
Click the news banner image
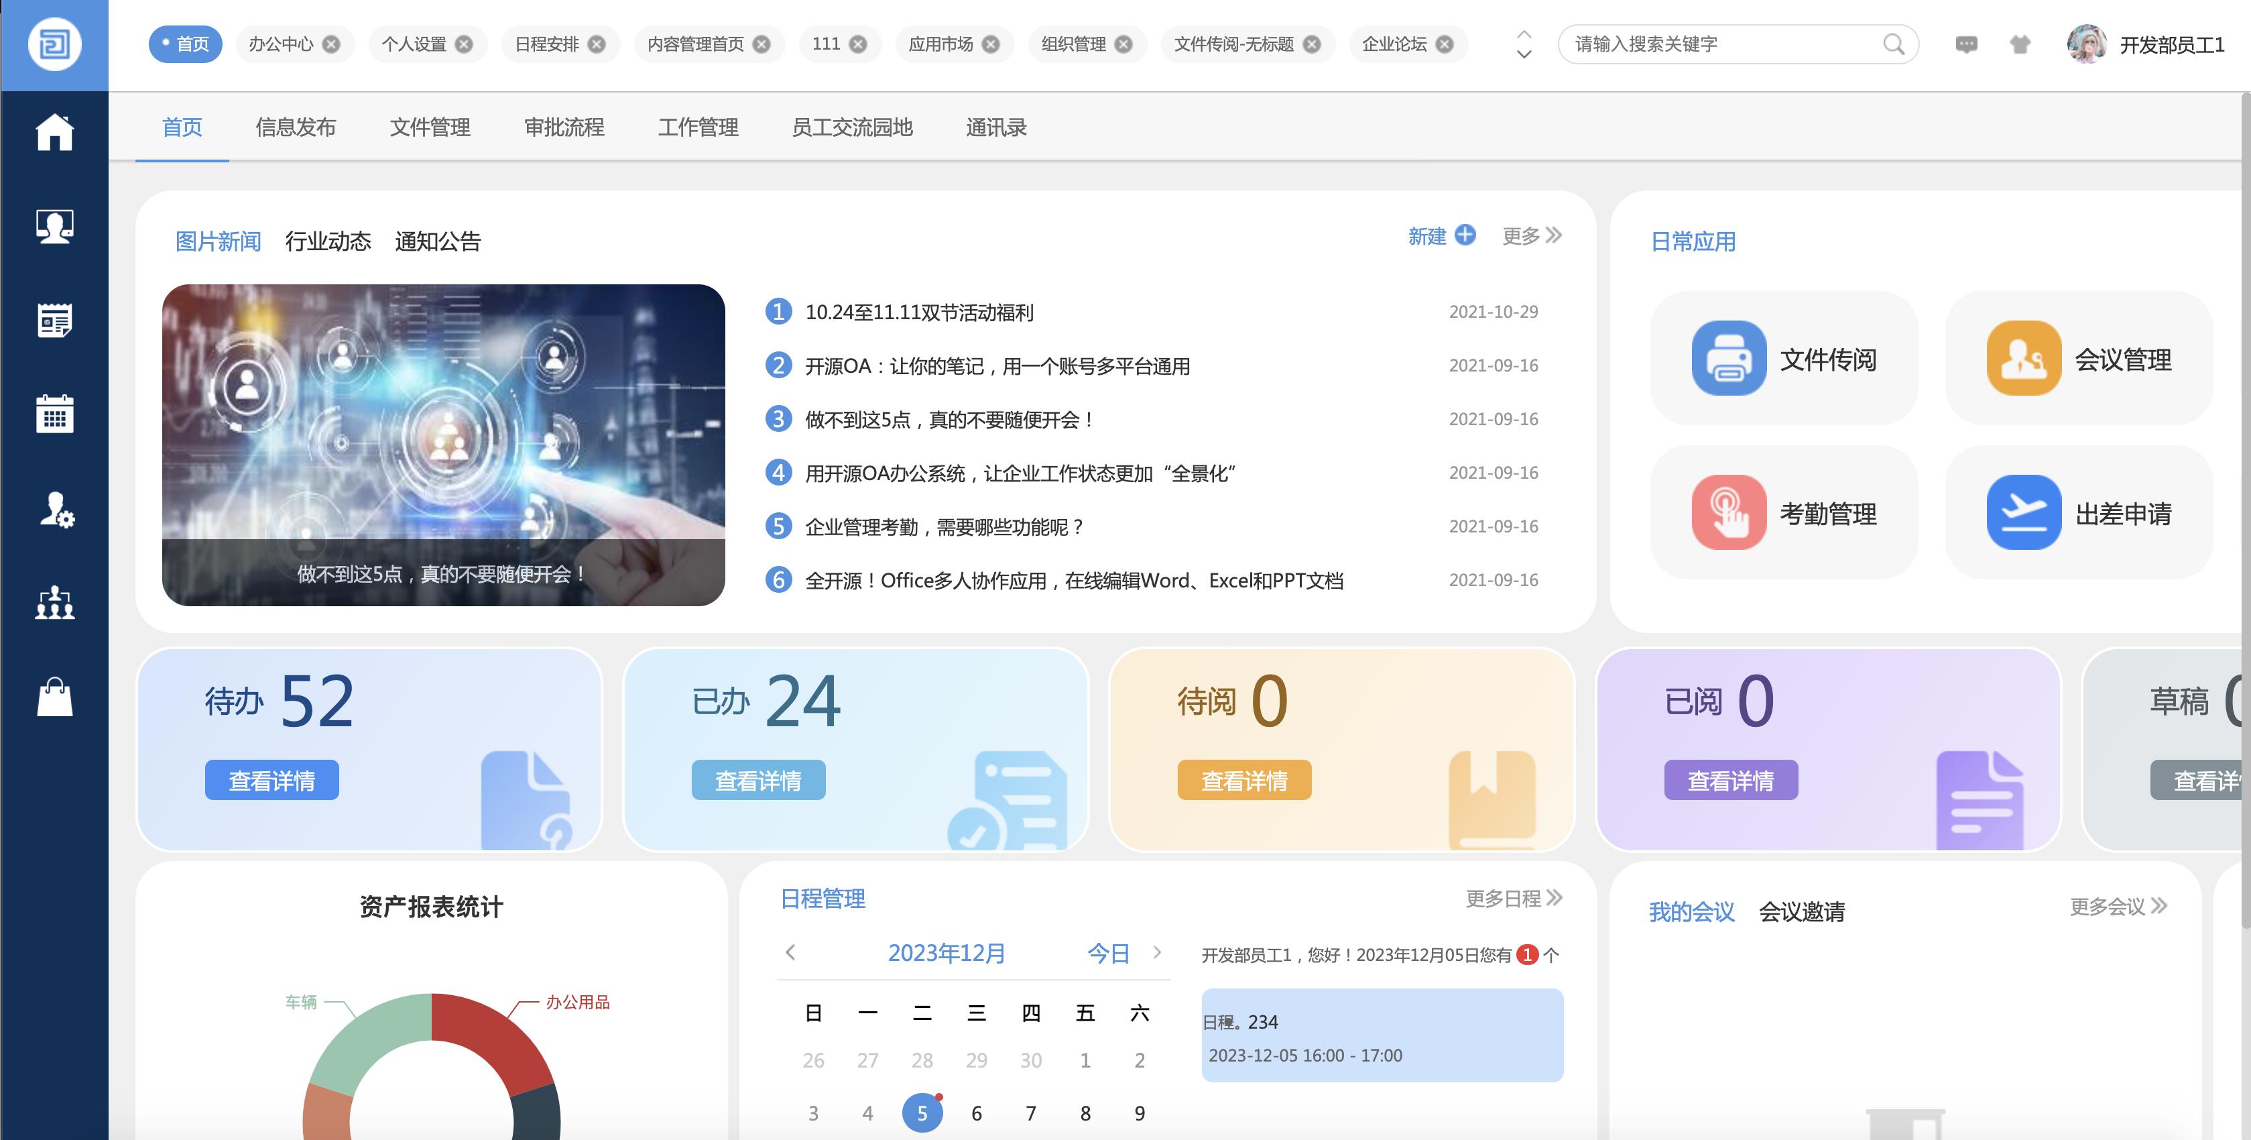click(443, 444)
